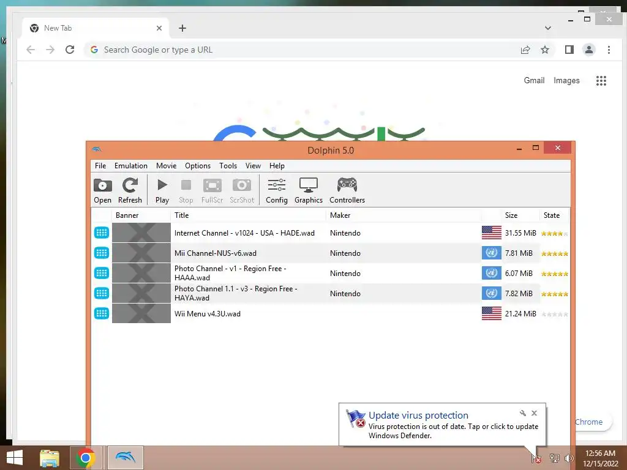Bookmark this tab with star icon
The width and height of the screenshot is (627, 470).
point(544,50)
